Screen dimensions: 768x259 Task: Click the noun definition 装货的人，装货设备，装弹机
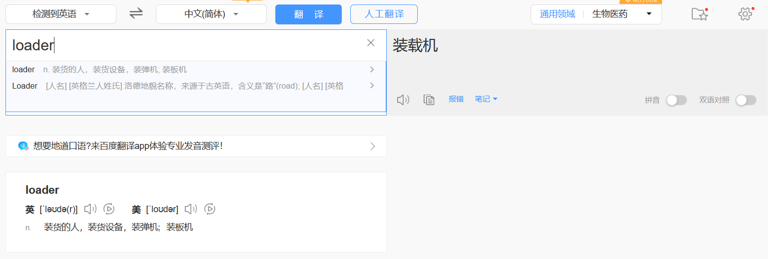pyautogui.click(x=118, y=227)
